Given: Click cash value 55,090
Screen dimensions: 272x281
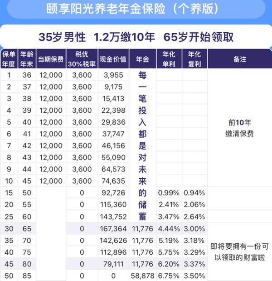Looking at the screenshot, I should pos(113,157).
